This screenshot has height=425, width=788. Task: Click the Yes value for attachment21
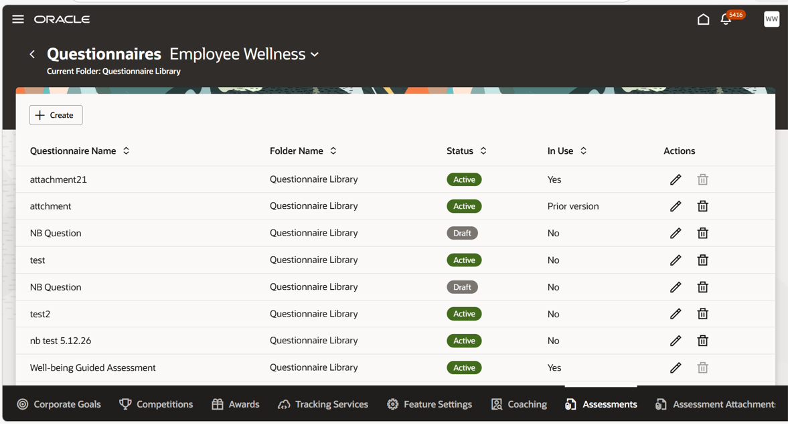[554, 179]
